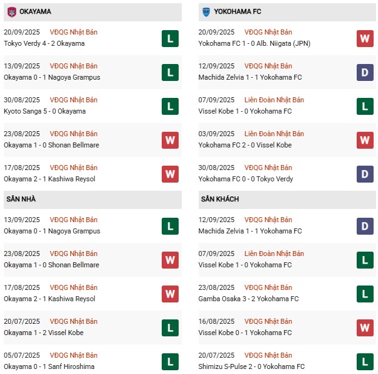Click the Yokohama FC club crest icon
Screen dimensions: 378x374
pyautogui.click(x=206, y=12)
